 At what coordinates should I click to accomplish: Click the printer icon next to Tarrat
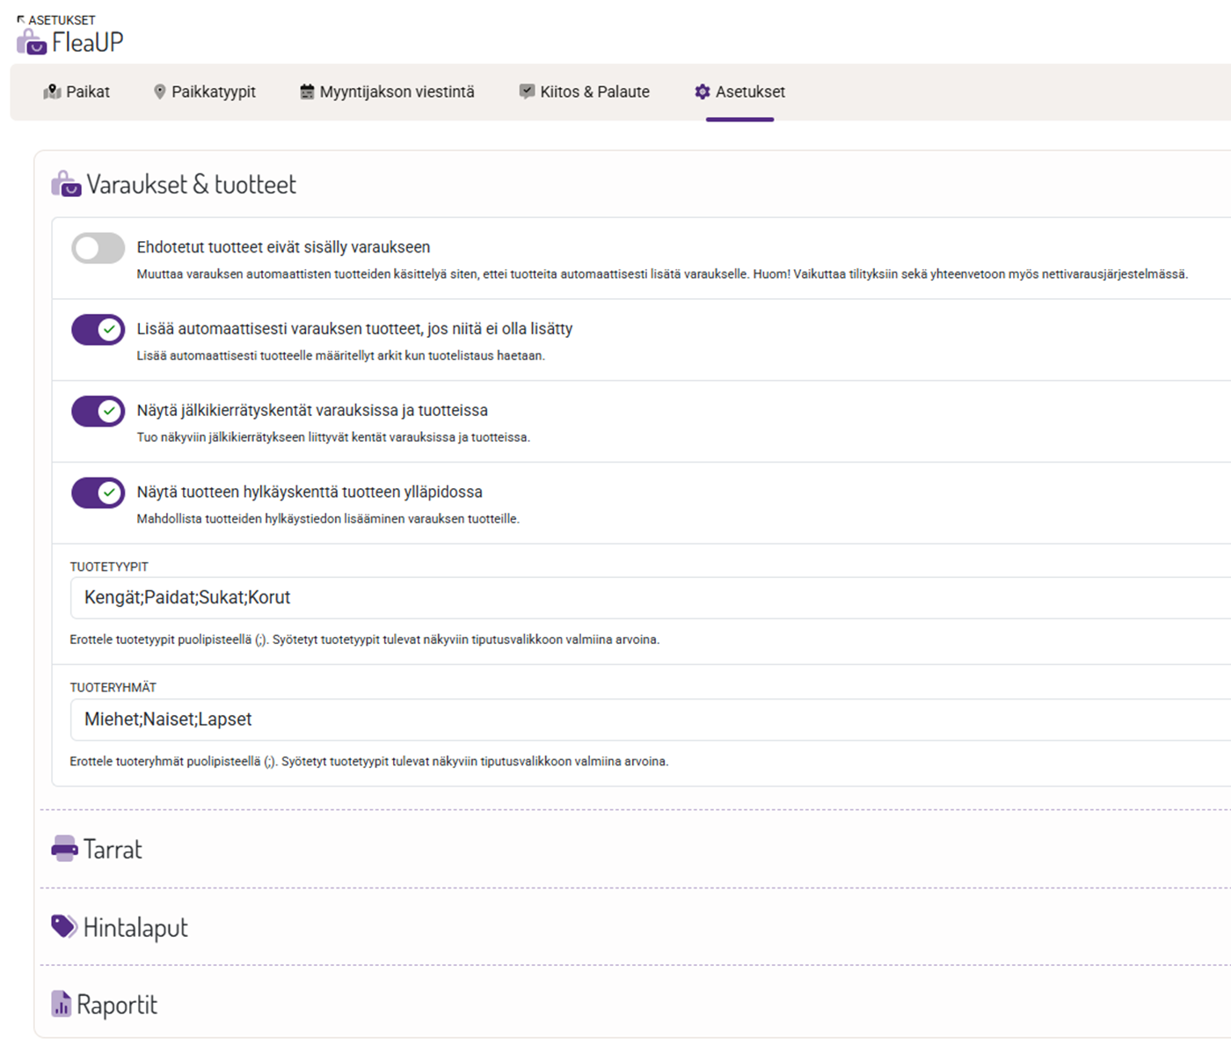(64, 849)
